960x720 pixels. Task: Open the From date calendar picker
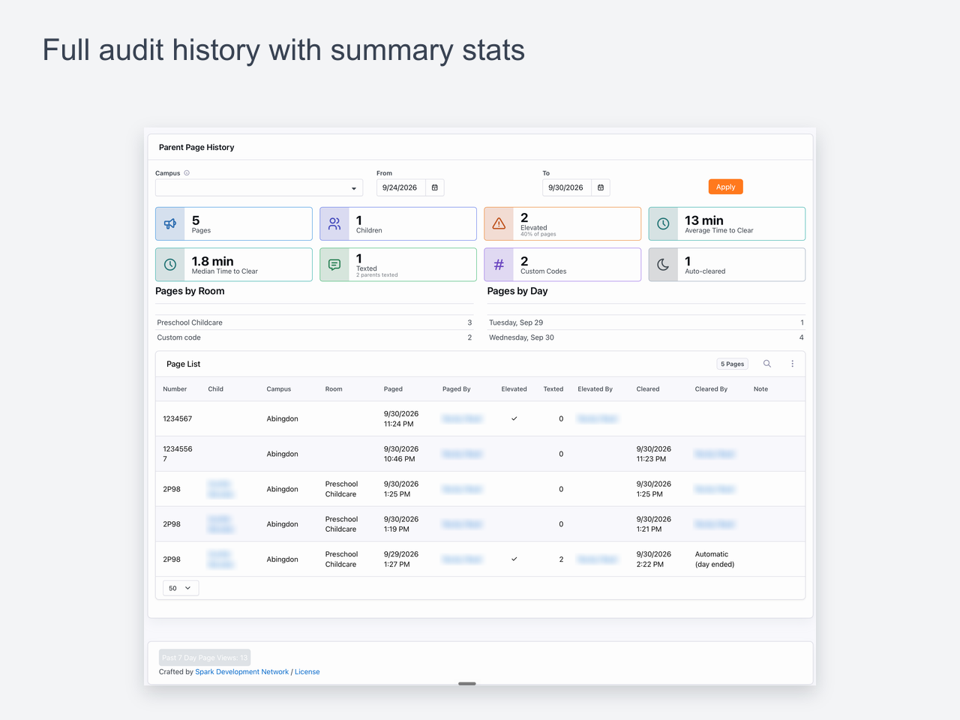click(435, 187)
